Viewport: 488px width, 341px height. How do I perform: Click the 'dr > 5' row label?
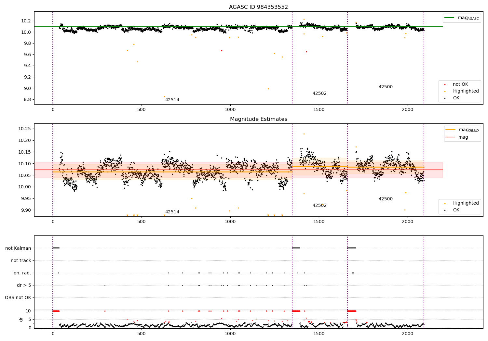click(x=24, y=285)
